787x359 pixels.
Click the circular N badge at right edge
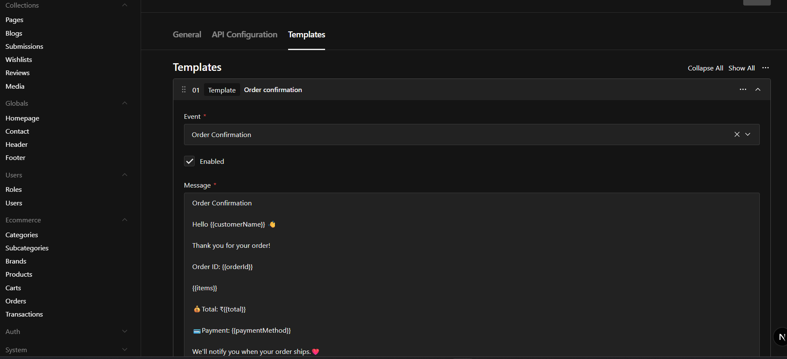[781, 337]
